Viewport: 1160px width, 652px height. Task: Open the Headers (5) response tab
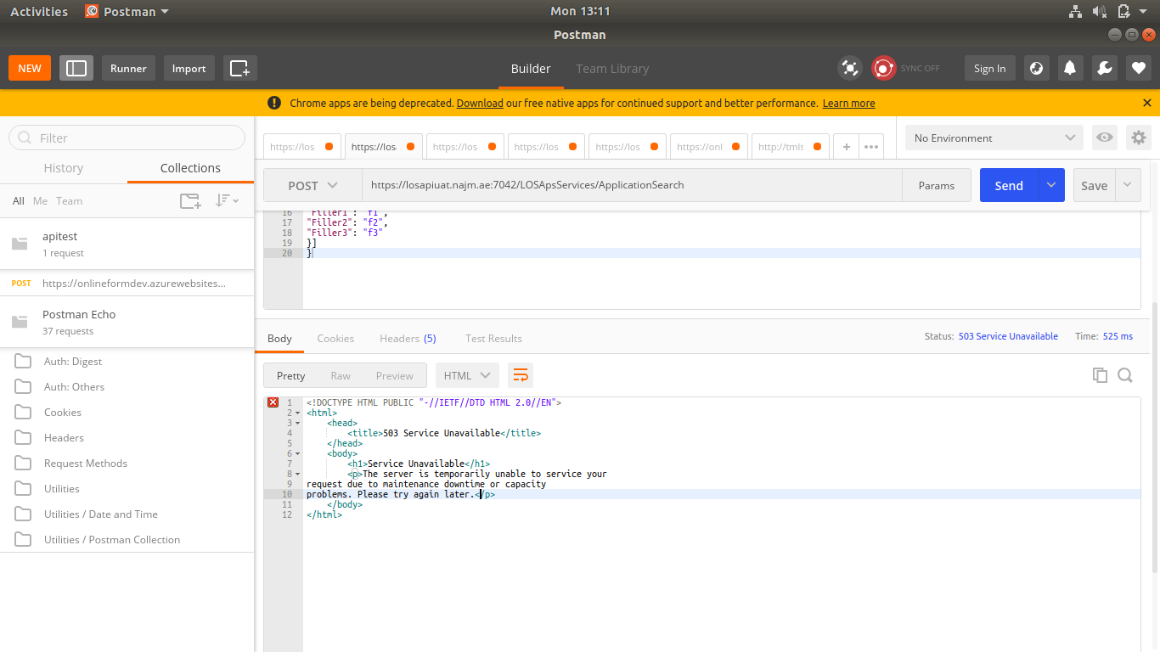coord(408,338)
